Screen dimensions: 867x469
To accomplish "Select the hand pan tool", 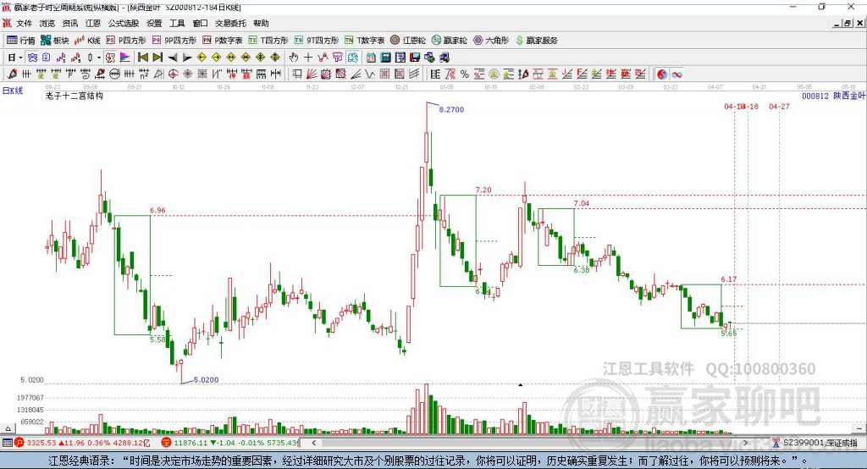I will 294,58.
